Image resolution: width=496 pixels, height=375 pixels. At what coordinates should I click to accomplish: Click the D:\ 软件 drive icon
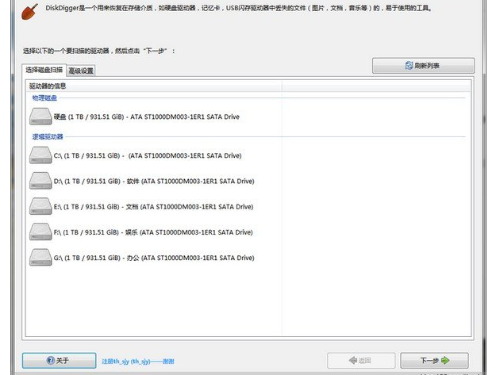[40, 181]
